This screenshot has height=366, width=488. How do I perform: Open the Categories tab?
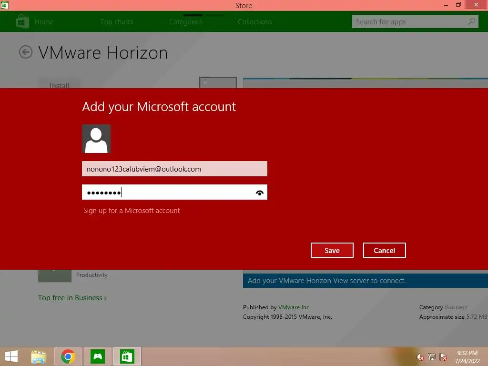(185, 22)
